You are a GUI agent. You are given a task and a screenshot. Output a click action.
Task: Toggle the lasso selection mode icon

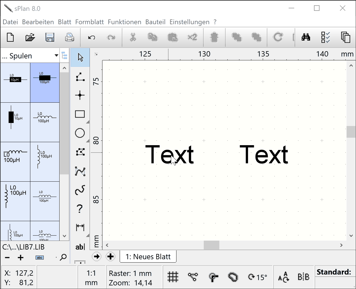tap(233, 277)
